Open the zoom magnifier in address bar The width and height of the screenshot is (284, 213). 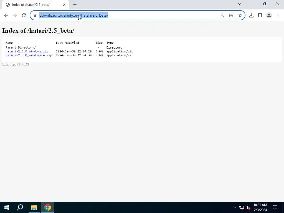pos(222,16)
